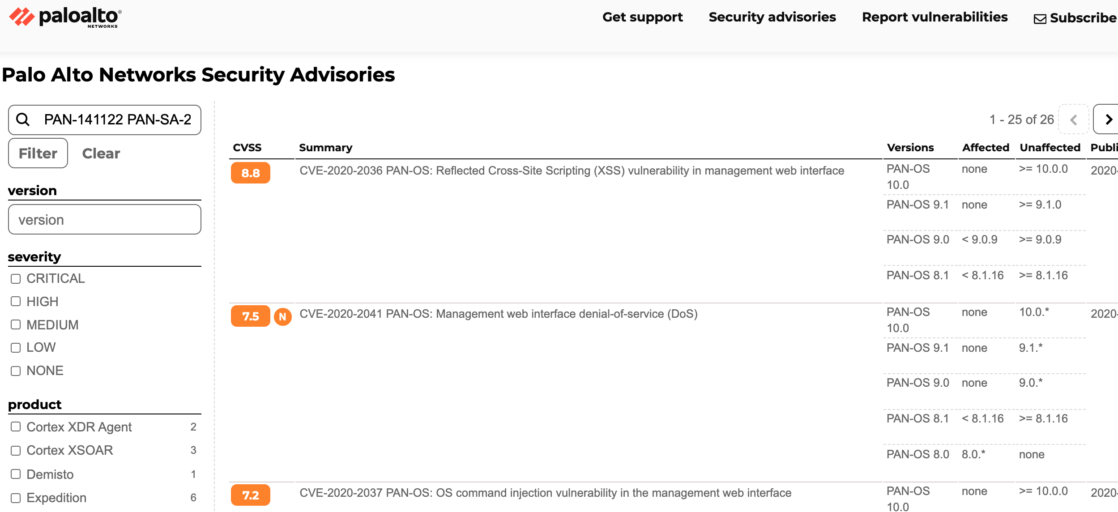This screenshot has width=1118, height=512.
Task: Tick the Cortex XDR Agent checkbox
Action: [16, 427]
